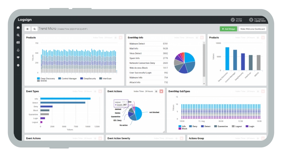282x157 pixels.
Task: Click resize handle of Event Actions pie widget
Action: (x=164, y=132)
